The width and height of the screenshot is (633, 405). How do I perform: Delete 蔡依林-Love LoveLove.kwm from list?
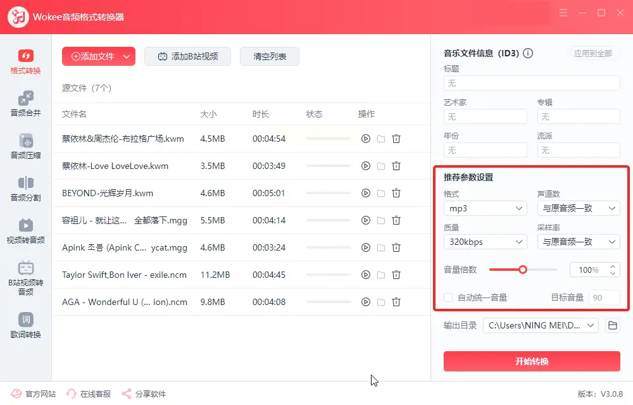tap(396, 166)
